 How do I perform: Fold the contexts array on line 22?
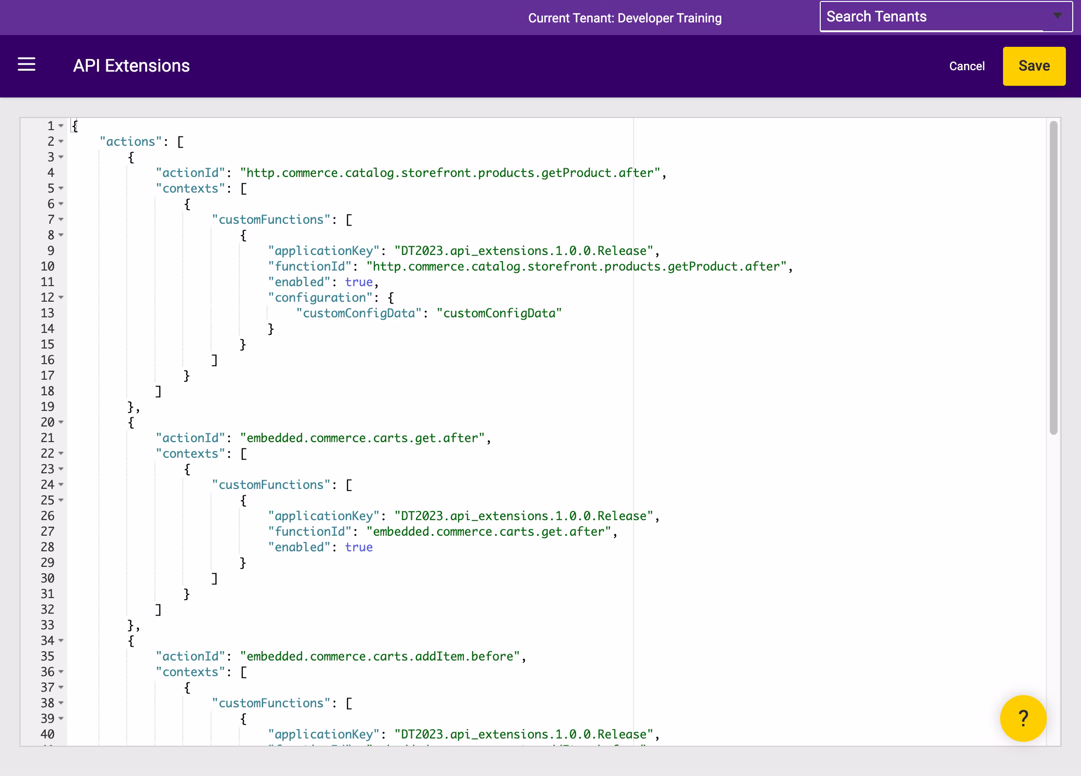(61, 454)
